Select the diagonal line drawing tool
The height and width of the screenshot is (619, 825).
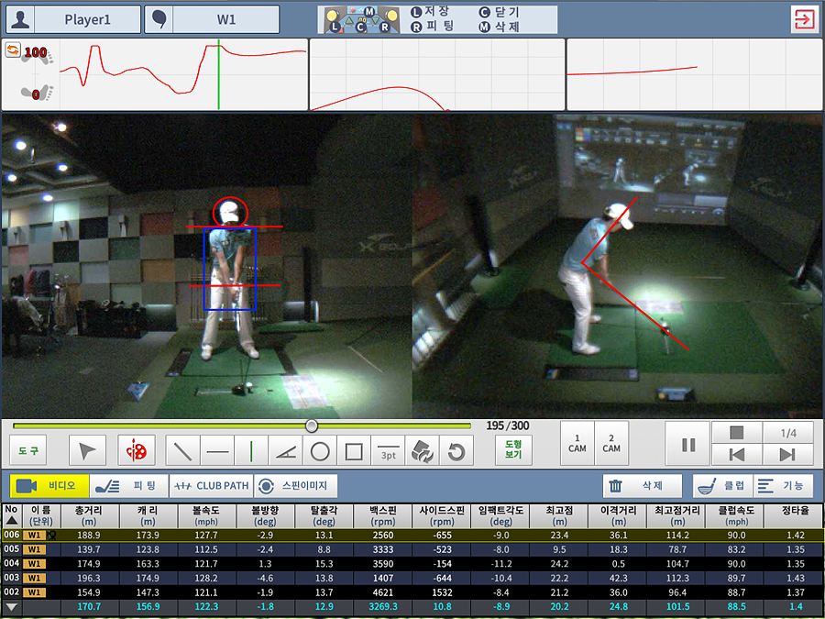pos(182,450)
